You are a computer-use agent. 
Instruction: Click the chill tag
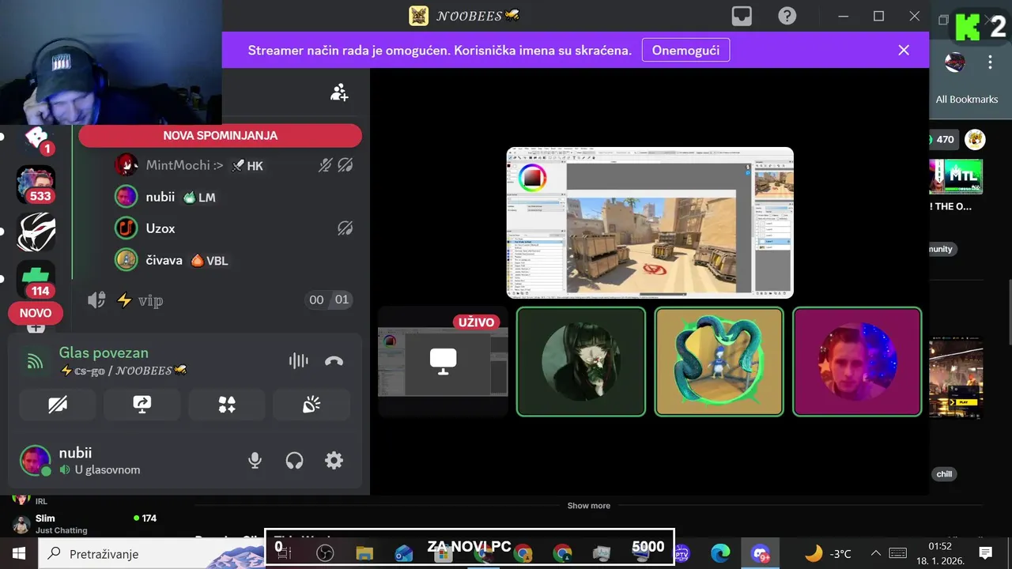944,474
